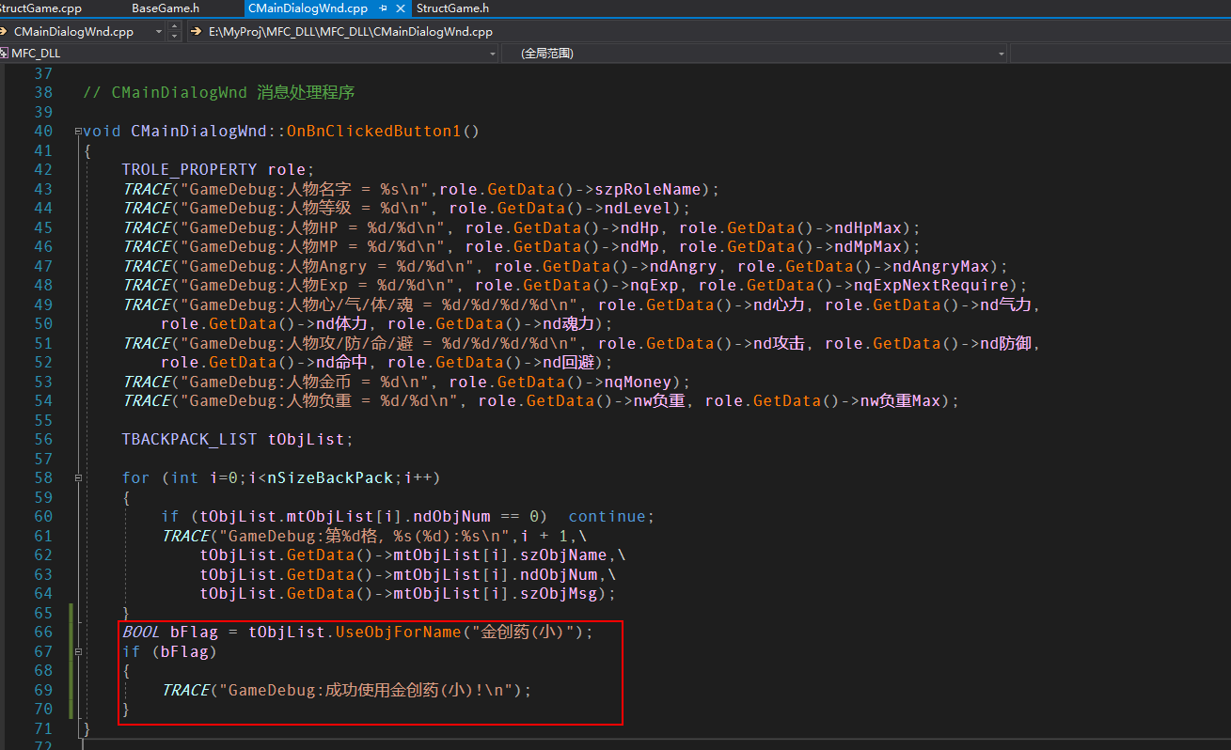Click szObjMsg on line 64

[558, 593]
